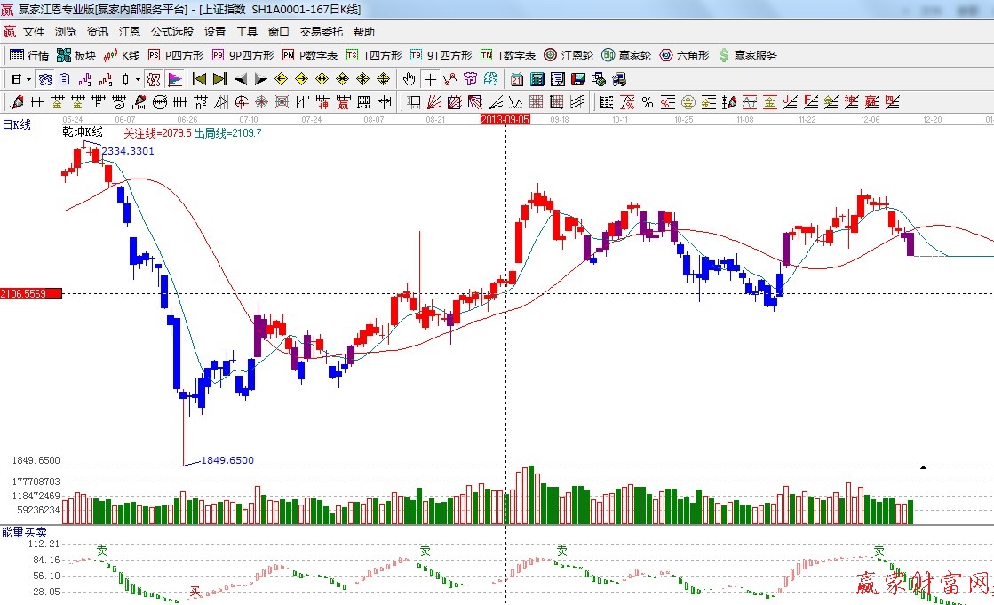
Task: Click the 2013-09-05 date marker on timeline
Action: tap(505, 118)
